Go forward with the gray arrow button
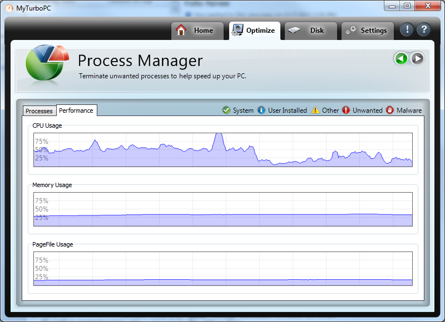This screenshot has width=445, height=322. (417, 59)
